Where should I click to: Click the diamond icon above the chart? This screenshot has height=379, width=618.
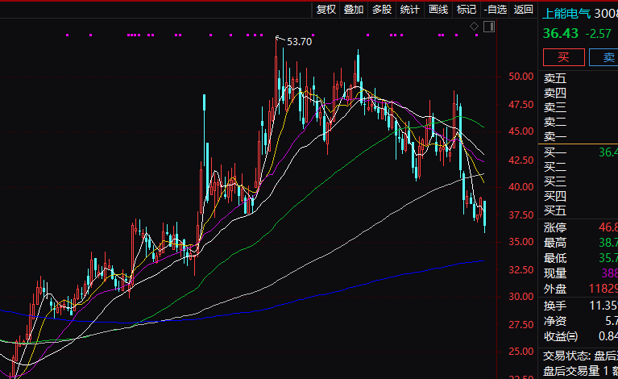(x=475, y=28)
